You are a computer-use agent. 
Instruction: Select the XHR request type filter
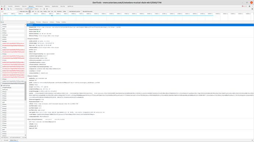(x=33, y=12)
